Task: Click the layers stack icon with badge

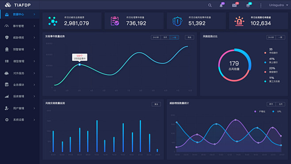Action: coord(248,5)
